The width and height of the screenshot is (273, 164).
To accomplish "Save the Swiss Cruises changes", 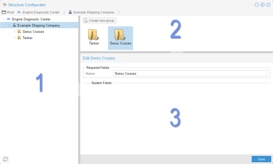I will (261, 159).
